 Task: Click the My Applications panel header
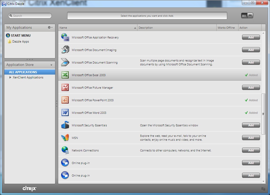point(30,28)
